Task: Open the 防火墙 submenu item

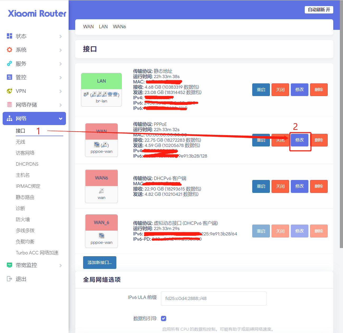Action: coord(23,220)
